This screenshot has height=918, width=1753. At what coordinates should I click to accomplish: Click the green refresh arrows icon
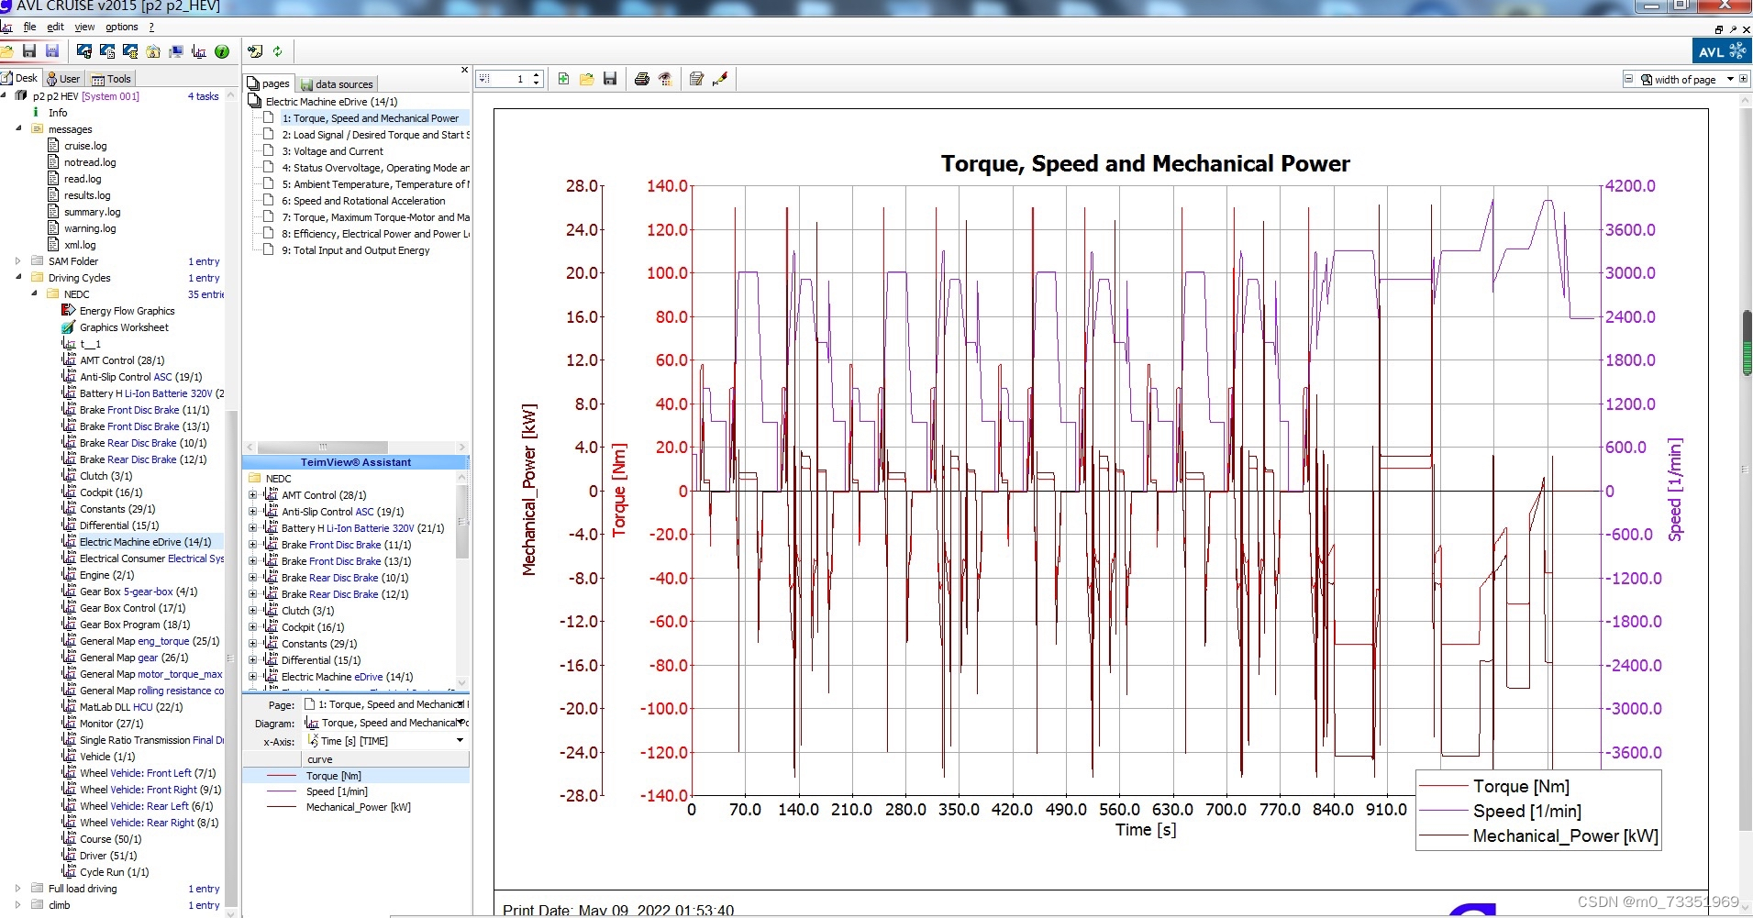point(278,51)
